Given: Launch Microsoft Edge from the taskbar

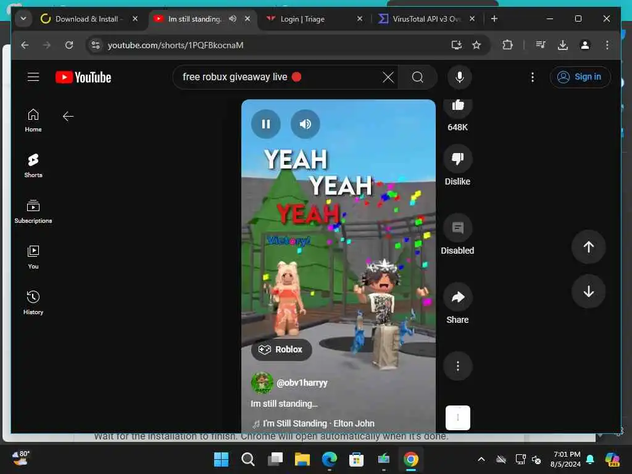Looking at the screenshot, I should 329,459.
